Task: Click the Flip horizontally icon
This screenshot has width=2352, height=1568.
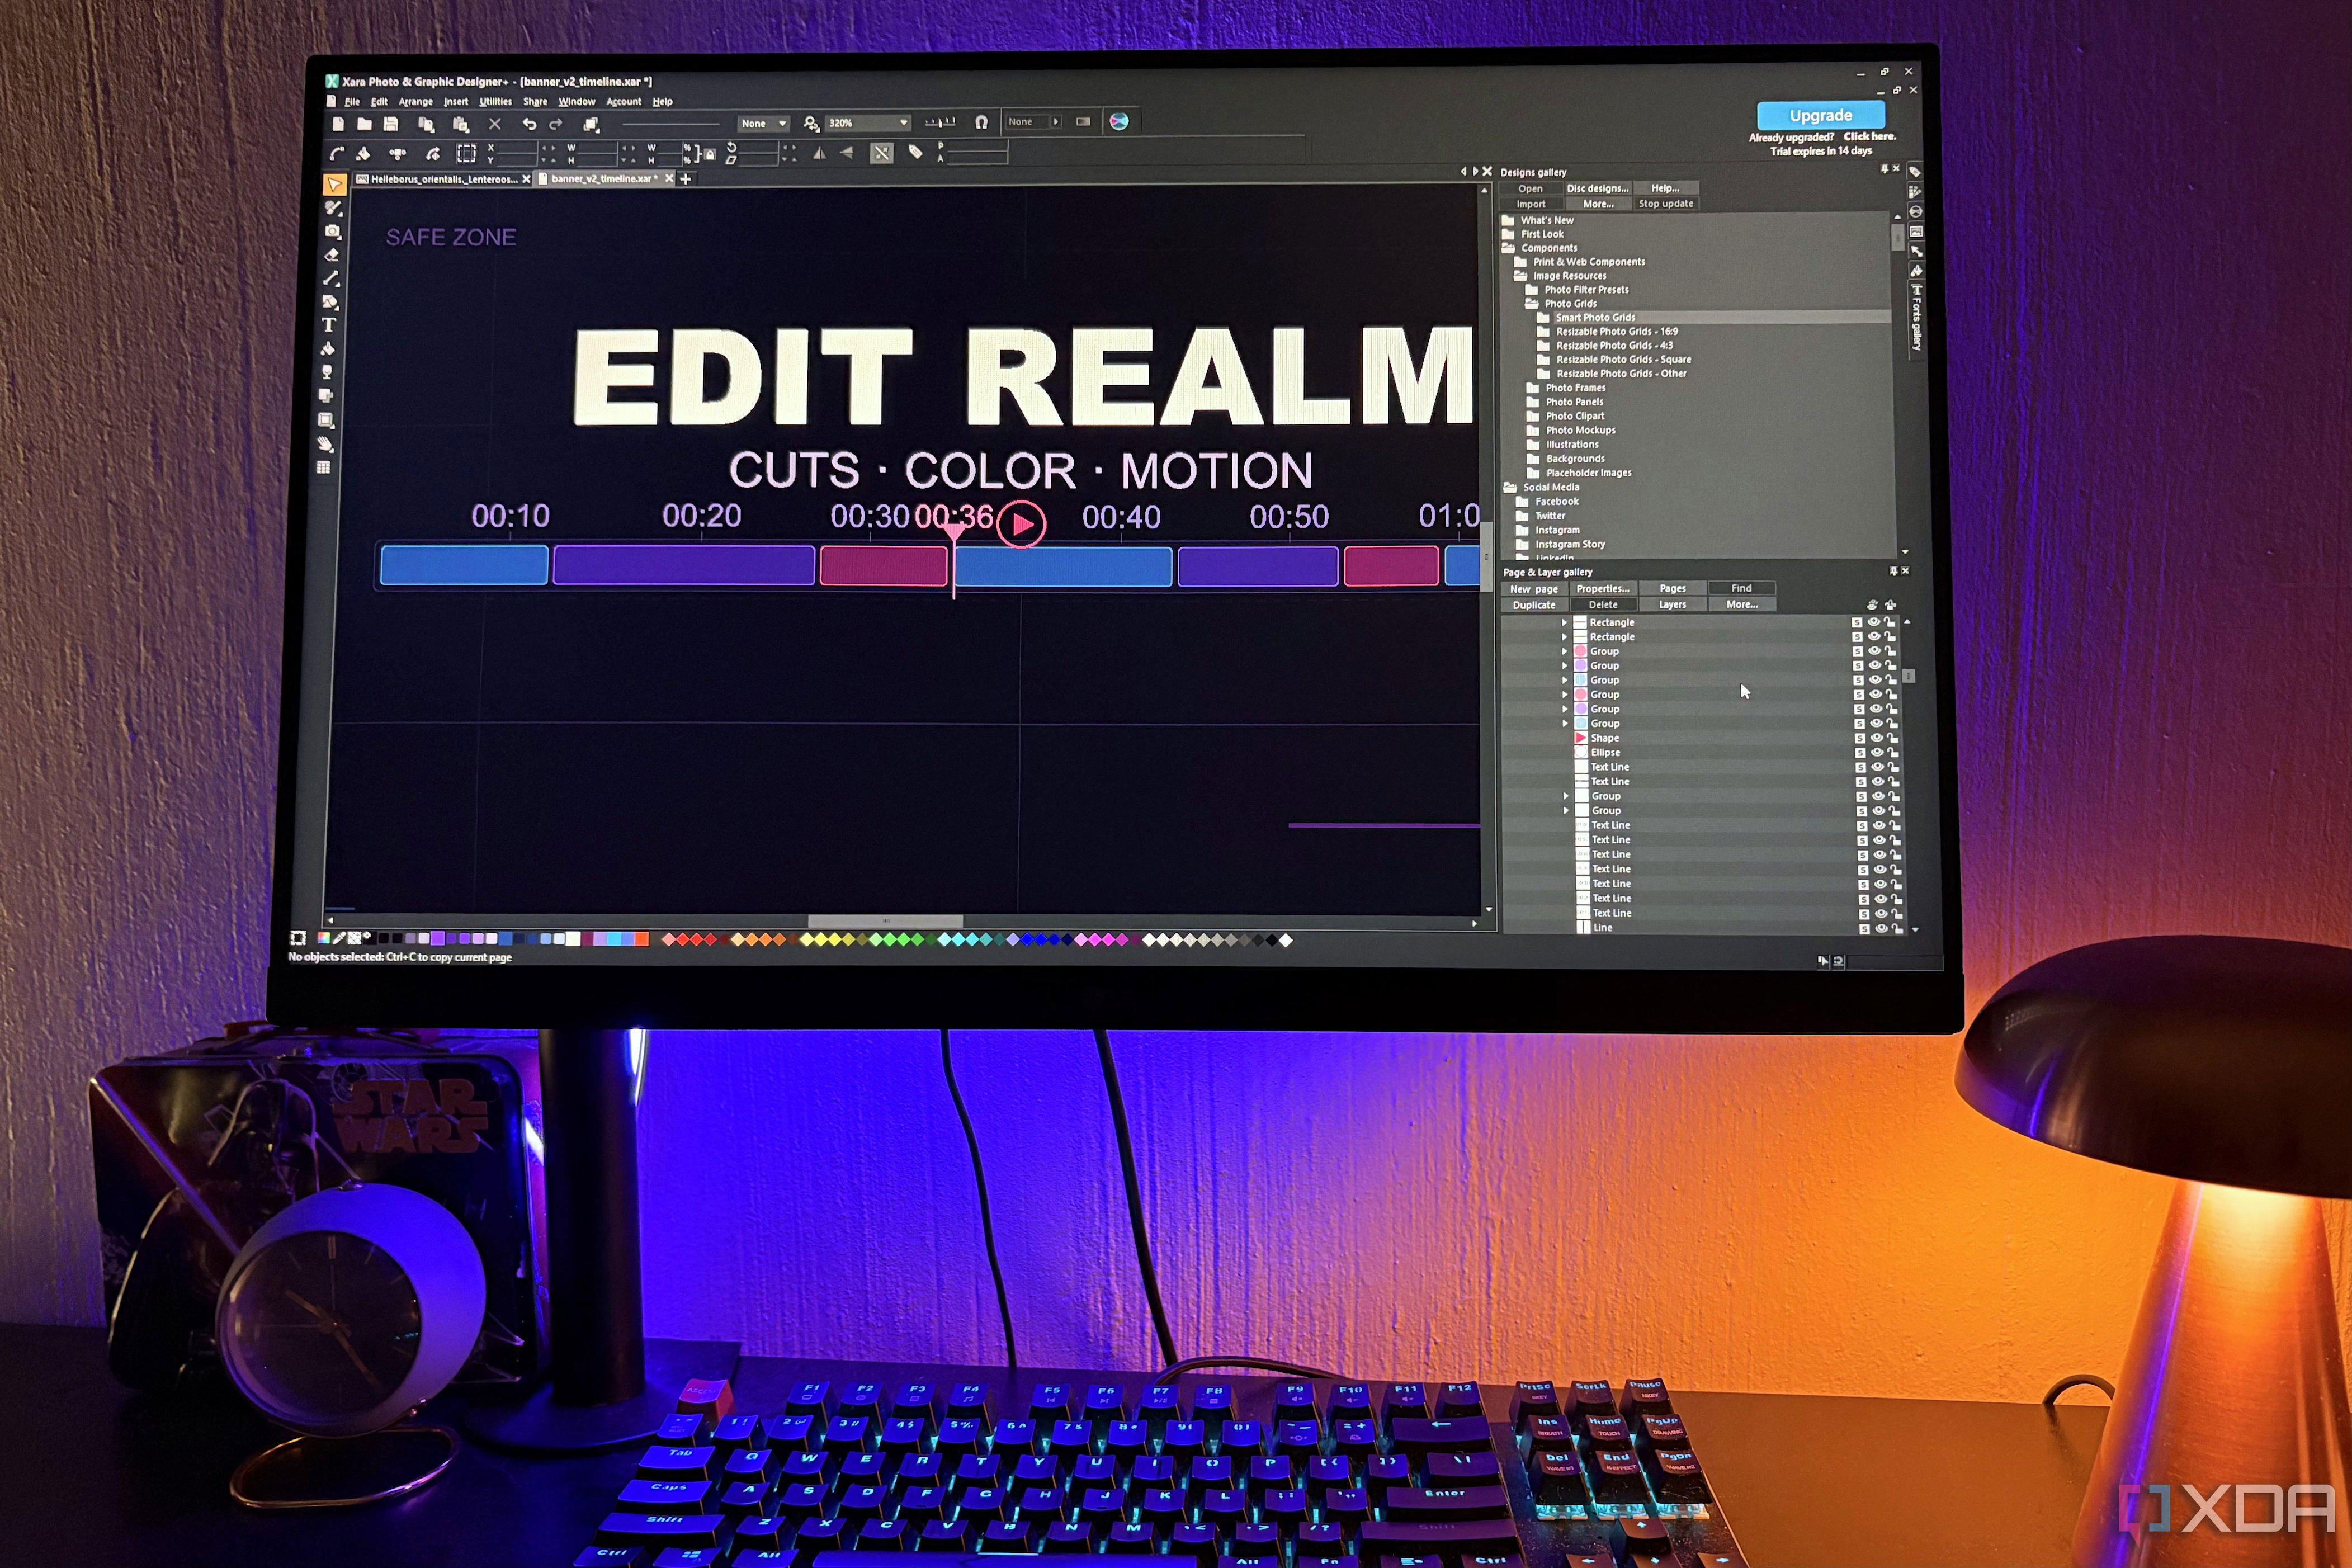Action: (x=819, y=153)
